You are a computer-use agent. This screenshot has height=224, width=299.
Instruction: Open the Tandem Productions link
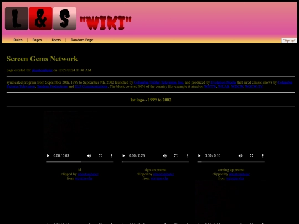pyautogui.click(x=52, y=86)
